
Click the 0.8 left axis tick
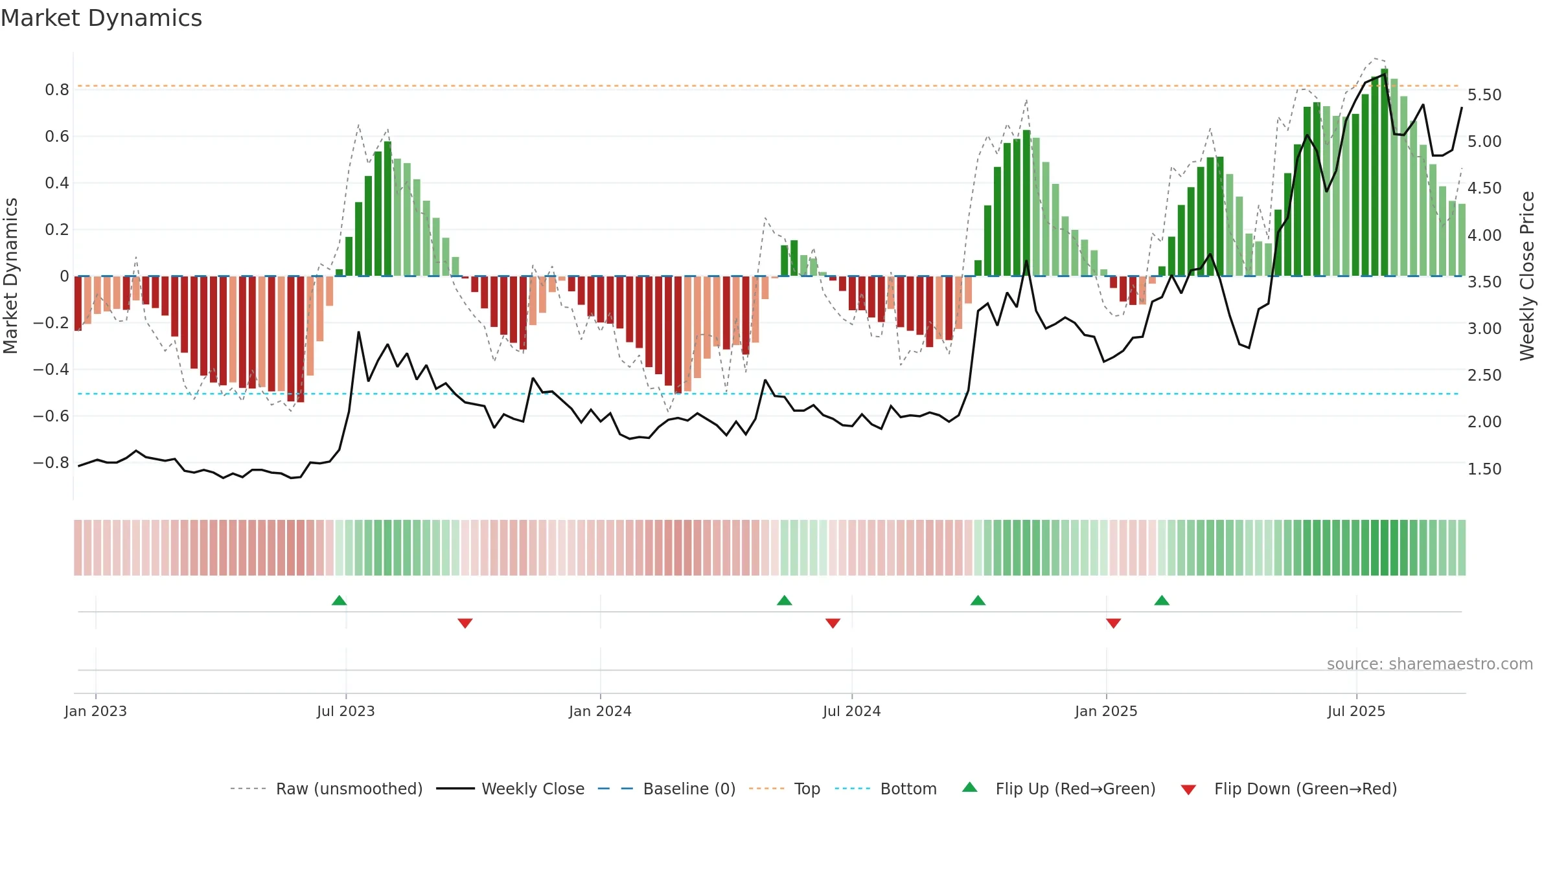point(57,90)
